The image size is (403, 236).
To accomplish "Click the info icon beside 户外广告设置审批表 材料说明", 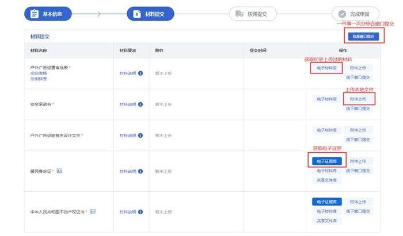I will point(140,73).
